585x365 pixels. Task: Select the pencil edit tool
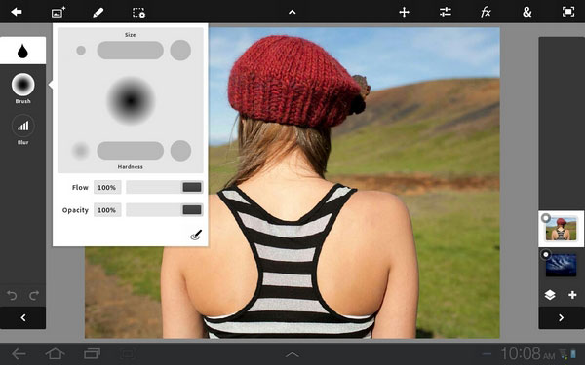97,13
